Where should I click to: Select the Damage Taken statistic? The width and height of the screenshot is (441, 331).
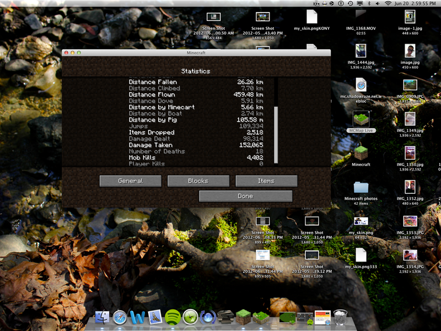click(x=196, y=145)
